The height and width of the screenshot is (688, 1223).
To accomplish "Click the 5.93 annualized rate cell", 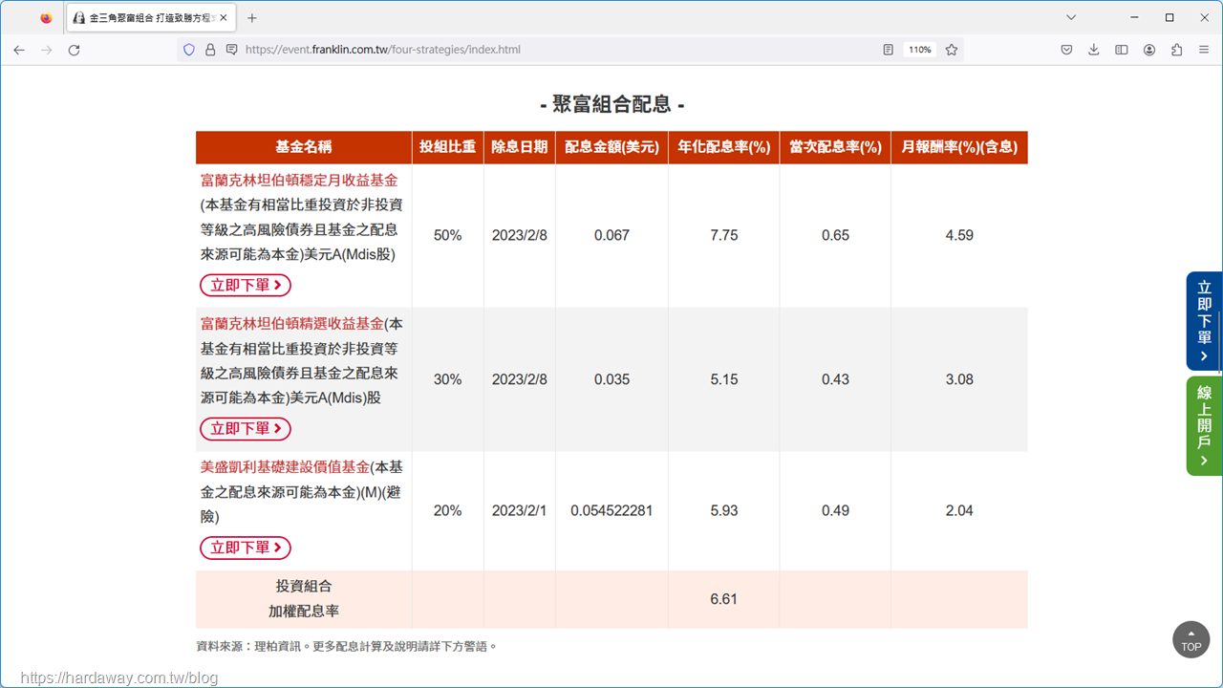I will (x=724, y=510).
